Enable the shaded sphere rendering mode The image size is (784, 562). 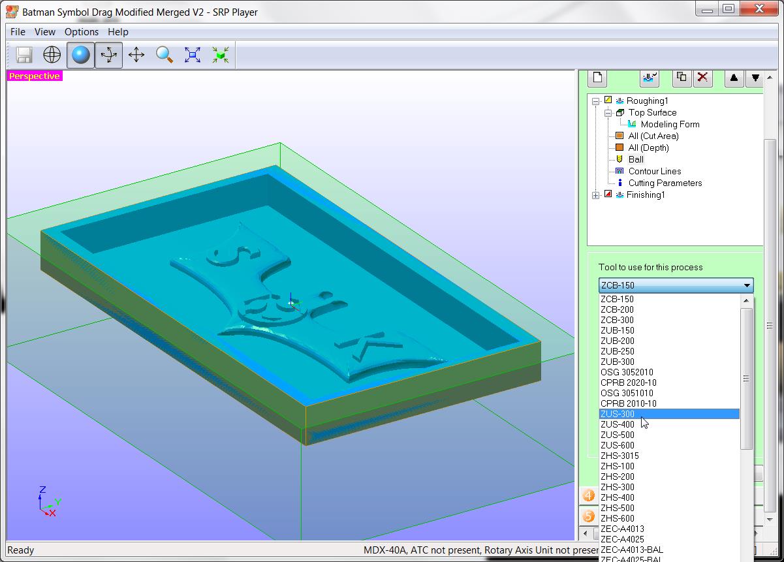[80, 55]
